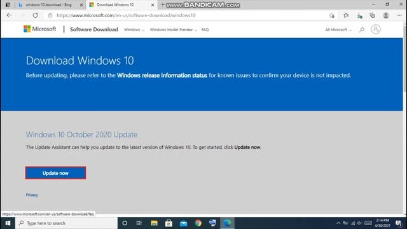
Task: Open the Privacy link
Action: (x=32, y=195)
